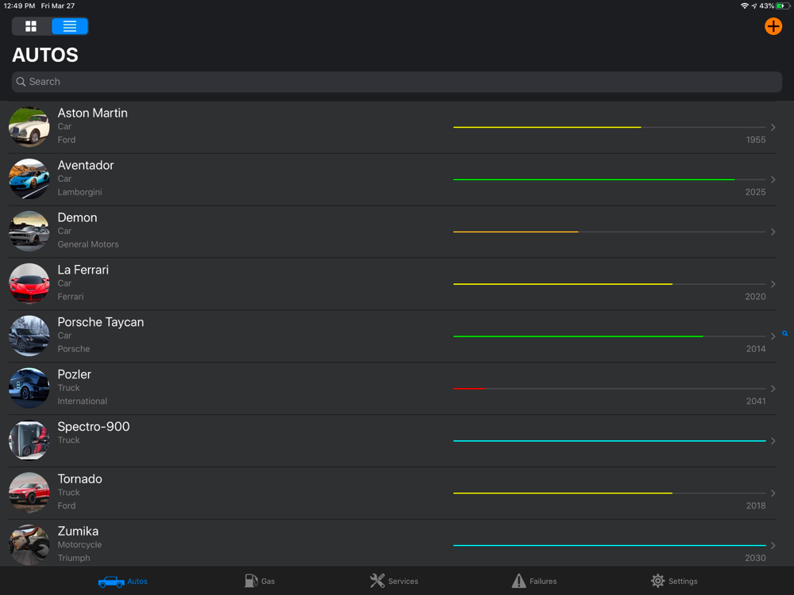Click the AUTOS page heading
The height and width of the screenshot is (595, 794).
coord(45,56)
